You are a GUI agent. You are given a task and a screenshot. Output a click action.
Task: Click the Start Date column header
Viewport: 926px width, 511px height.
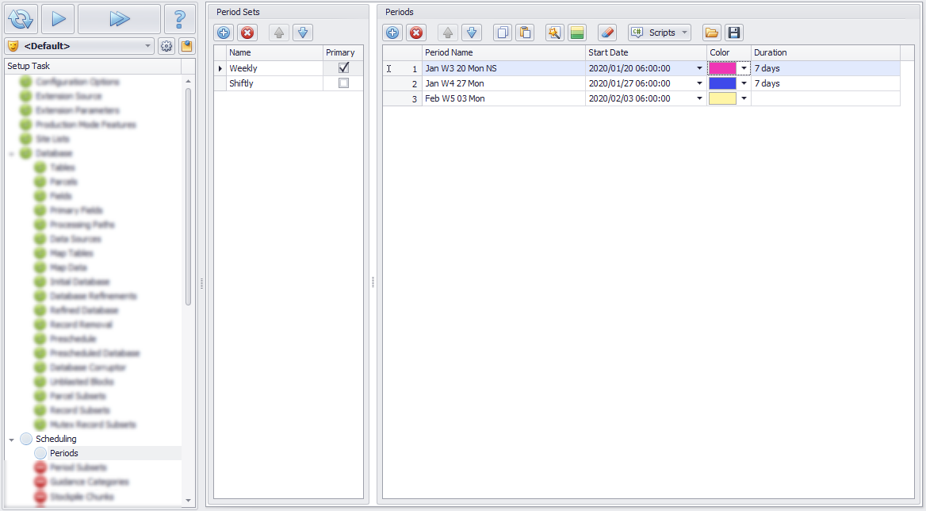pos(646,52)
